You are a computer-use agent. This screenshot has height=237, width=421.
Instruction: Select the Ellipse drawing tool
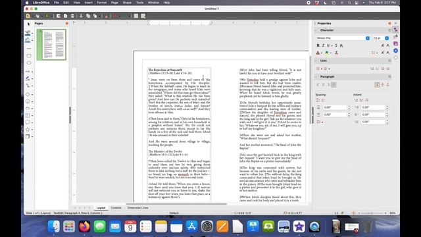click(x=29, y=63)
